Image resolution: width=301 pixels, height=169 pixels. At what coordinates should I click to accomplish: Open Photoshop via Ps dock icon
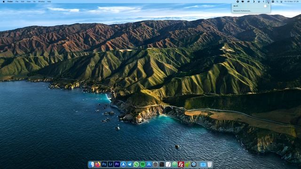pyautogui.click(x=104, y=164)
